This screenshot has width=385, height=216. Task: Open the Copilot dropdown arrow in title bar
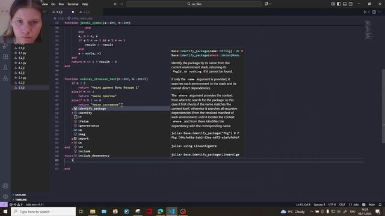pos(270,4)
